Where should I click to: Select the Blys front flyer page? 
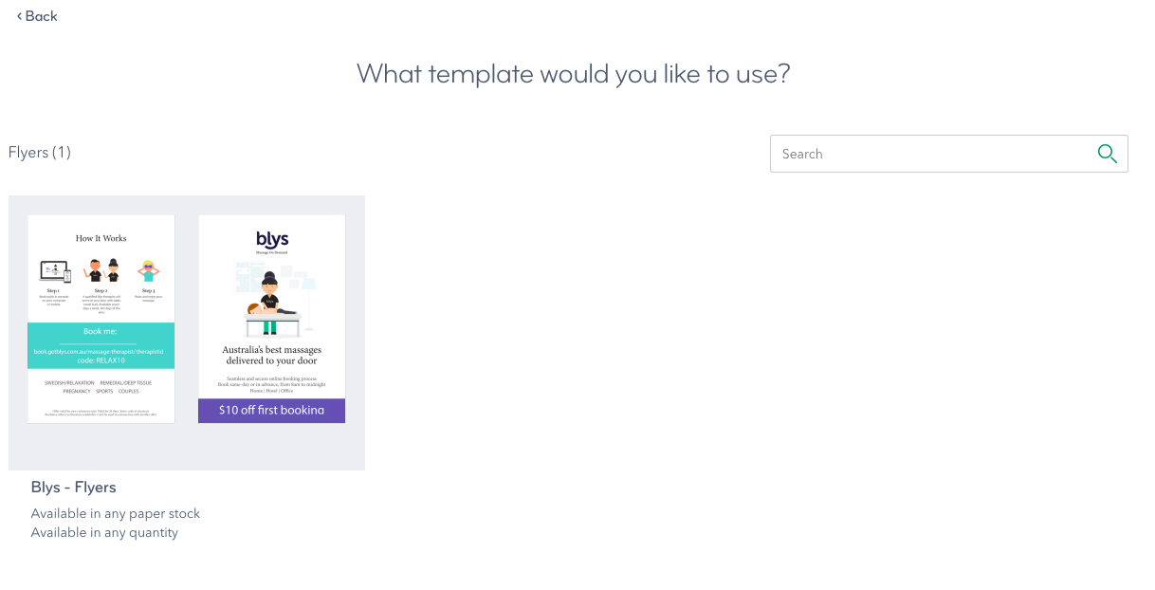pyautogui.click(x=272, y=319)
